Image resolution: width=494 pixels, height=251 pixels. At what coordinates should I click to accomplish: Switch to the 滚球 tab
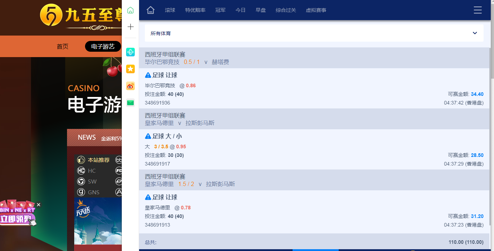coord(170,10)
